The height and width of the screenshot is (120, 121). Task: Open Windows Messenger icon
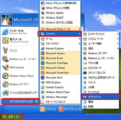(x=42, y=97)
